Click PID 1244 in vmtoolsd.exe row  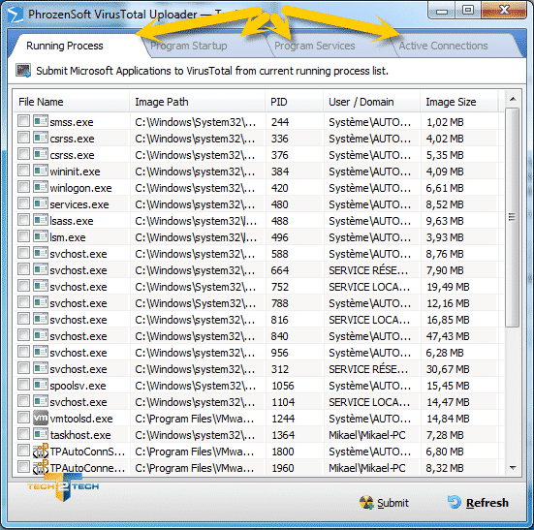coord(283,419)
